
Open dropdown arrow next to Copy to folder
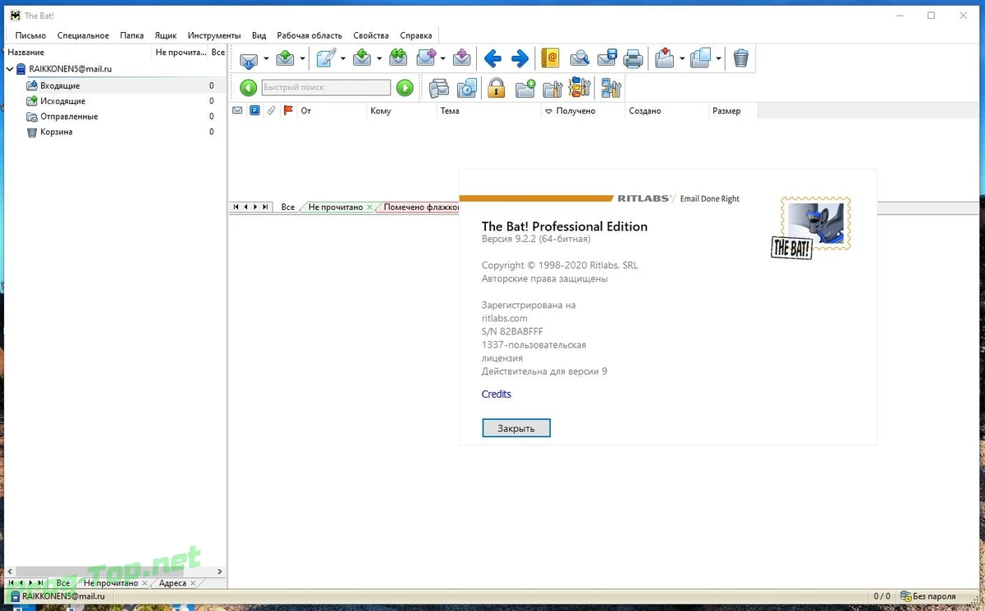pos(719,59)
